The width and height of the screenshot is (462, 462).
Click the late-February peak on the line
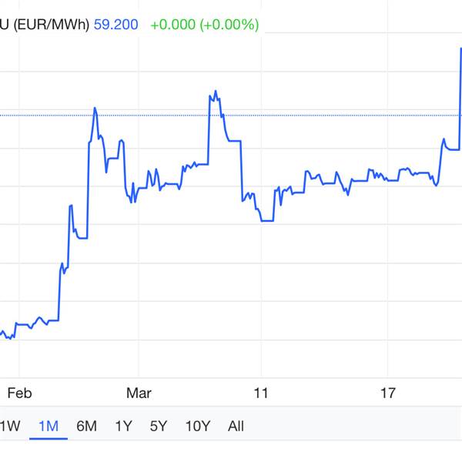pyautogui.click(x=95, y=108)
